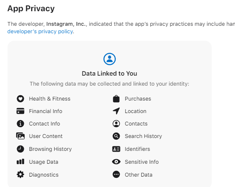Click the Search History magnifier icon
Image resolution: width=235 pixels, height=187 pixels.
click(116, 136)
